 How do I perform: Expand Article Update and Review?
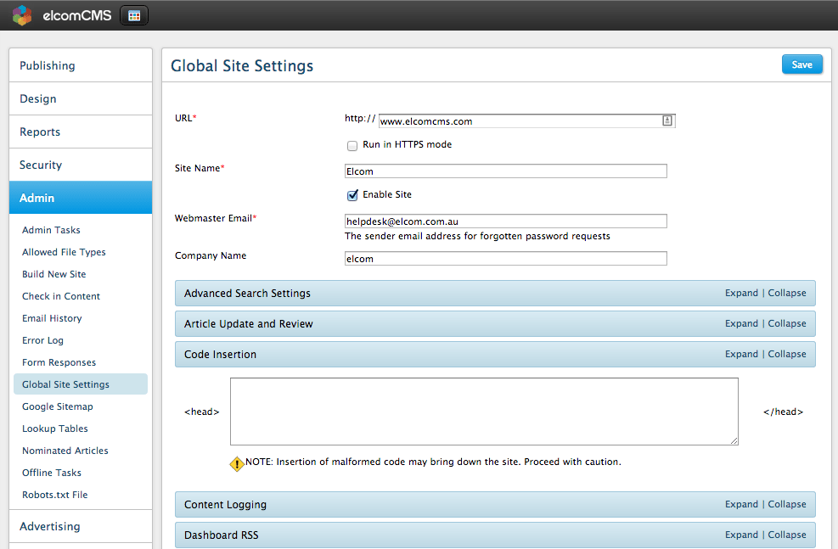click(740, 323)
